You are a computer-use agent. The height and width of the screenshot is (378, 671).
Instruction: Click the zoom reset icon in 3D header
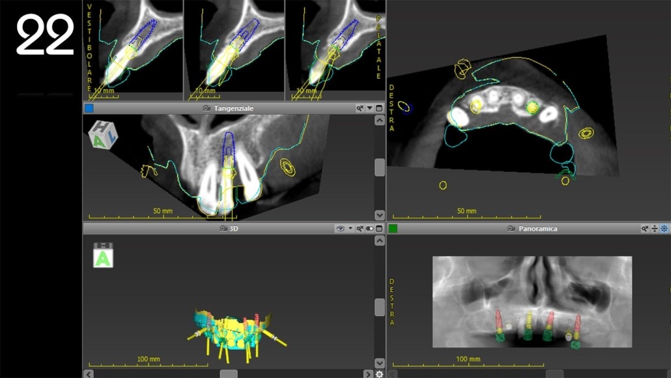[360, 229]
